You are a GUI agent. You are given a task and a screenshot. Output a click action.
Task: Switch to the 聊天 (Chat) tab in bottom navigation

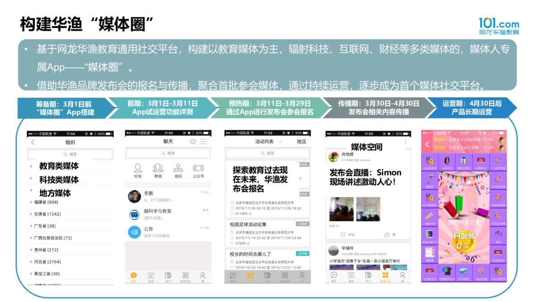click(x=134, y=275)
